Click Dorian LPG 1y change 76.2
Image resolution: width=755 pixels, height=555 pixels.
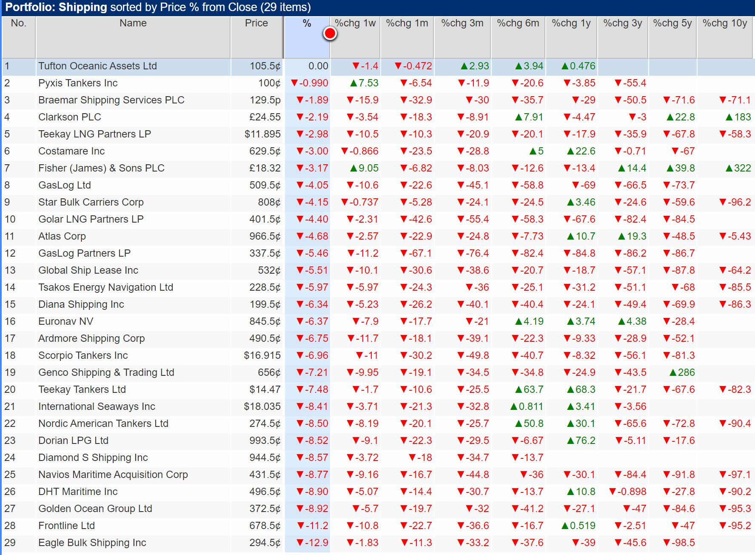click(x=581, y=441)
